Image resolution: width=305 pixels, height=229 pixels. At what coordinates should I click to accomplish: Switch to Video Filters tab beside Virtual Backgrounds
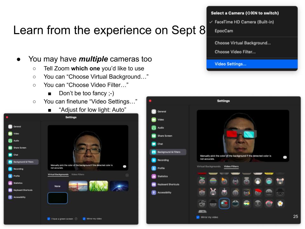78,175
